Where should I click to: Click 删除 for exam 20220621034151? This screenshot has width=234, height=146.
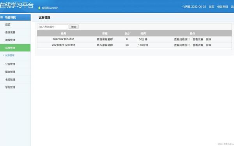(x=209, y=39)
